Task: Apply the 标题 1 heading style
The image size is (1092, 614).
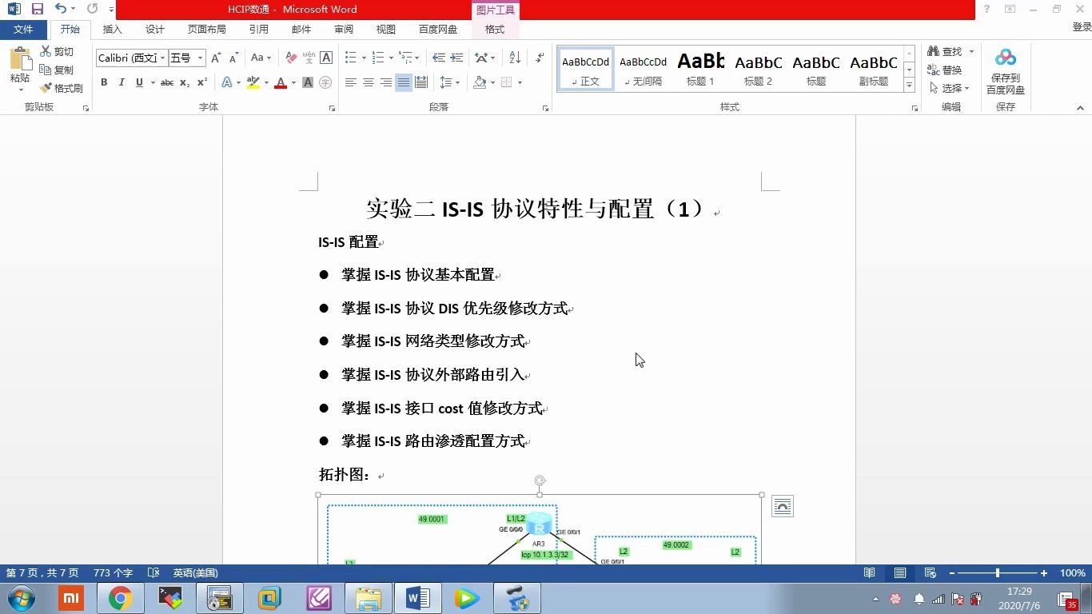Action: click(700, 70)
